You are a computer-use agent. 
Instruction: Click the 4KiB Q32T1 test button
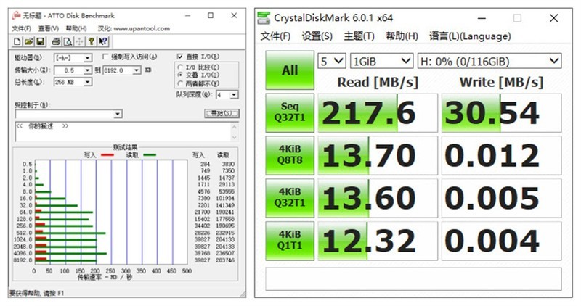point(290,198)
